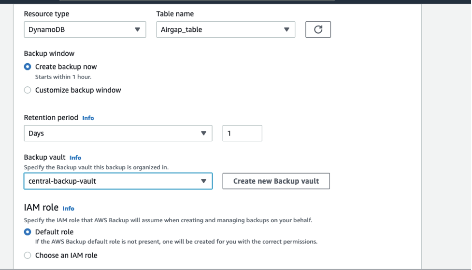This screenshot has width=472, height=270.
Task: Click the IAM role heading
Action: tap(41, 207)
